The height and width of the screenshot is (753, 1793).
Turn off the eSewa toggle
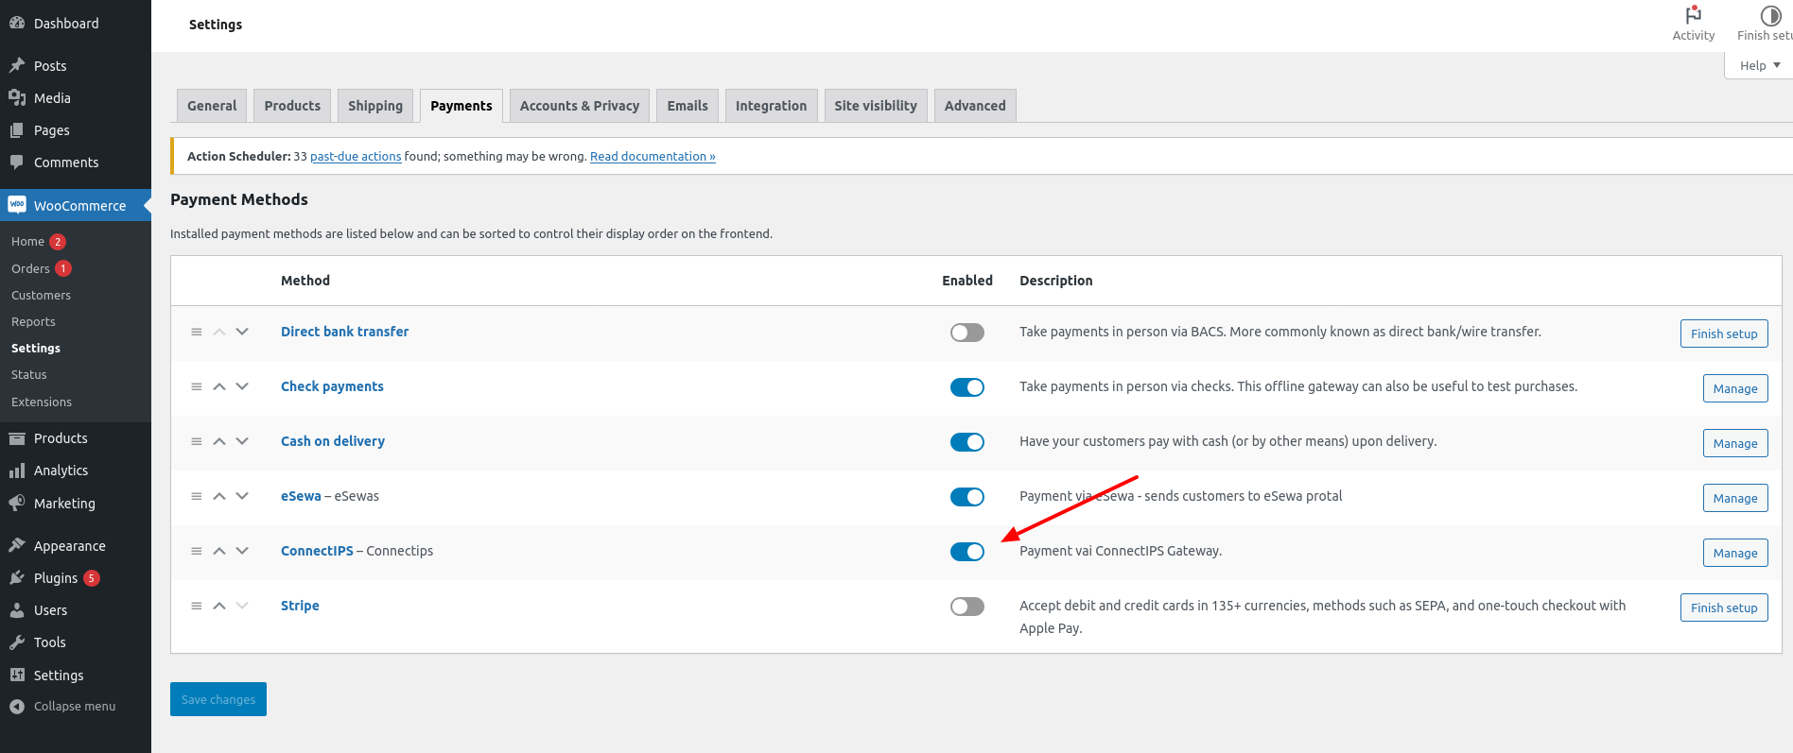[x=967, y=497]
